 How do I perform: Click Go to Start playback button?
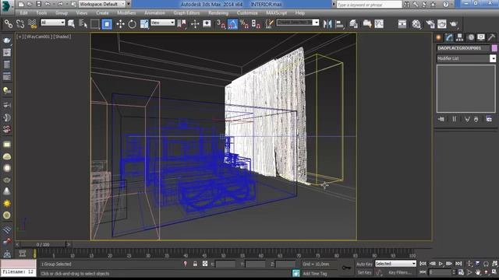(423, 264)
